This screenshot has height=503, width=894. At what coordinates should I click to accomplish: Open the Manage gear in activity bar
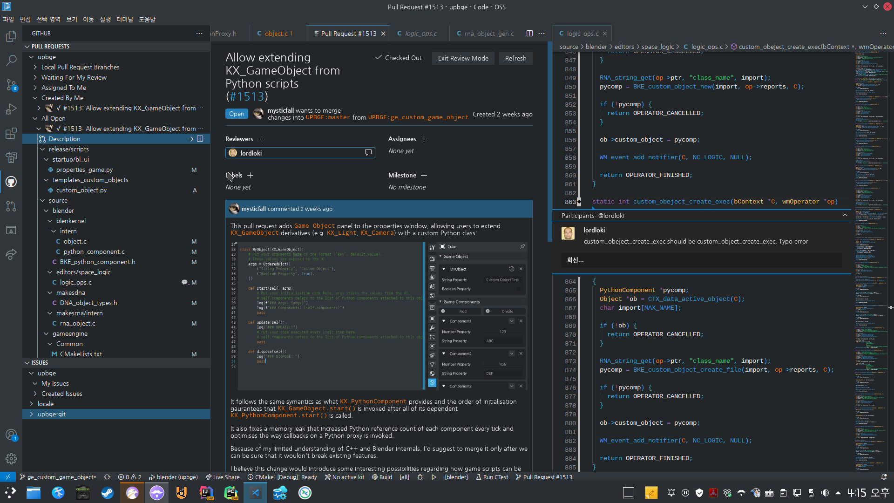coord(11,459)
